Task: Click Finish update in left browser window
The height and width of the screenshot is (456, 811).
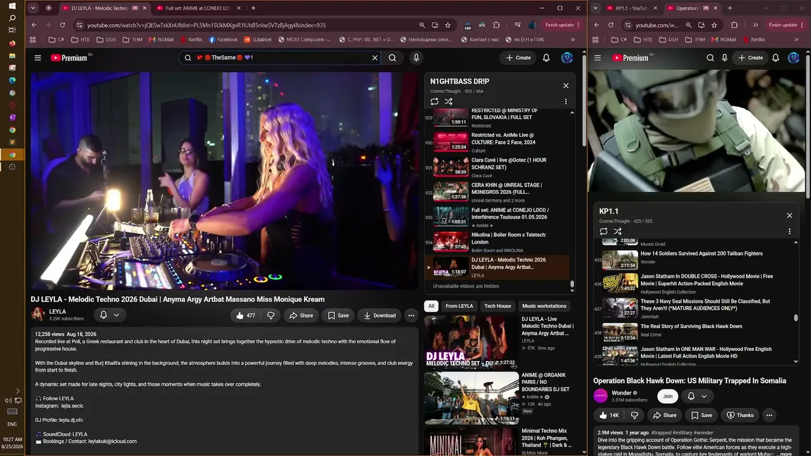Action: 562,25
